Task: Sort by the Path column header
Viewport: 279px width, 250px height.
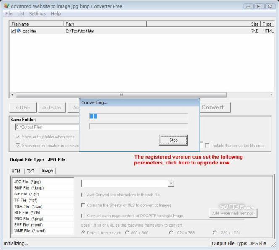Action: tap(105, 24)
